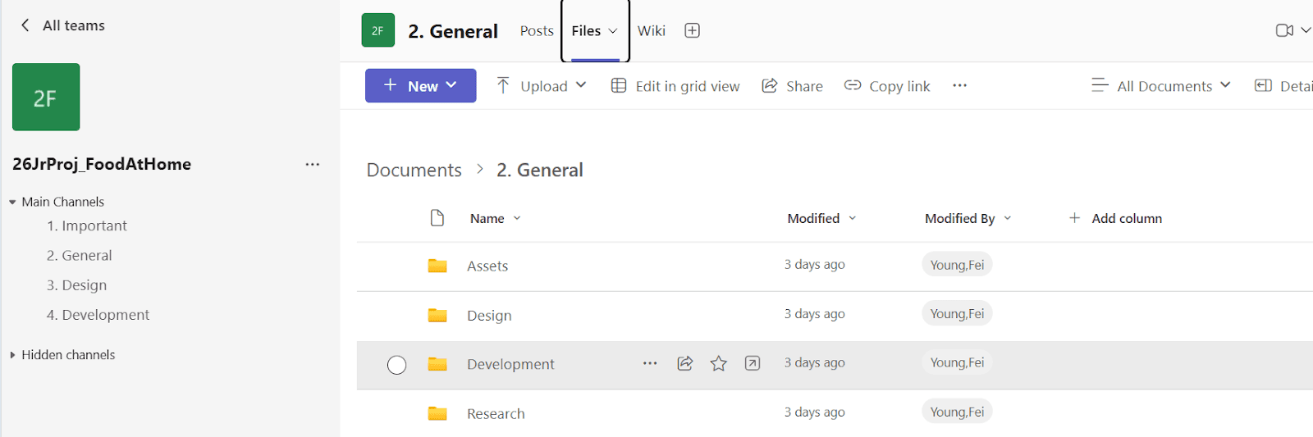Screen dimensions: 1313x437
Task: Click the Copy link toolbar button
Action: (x=887, y=86)
